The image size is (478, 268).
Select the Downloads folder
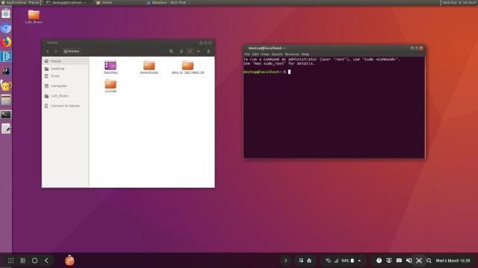pos(149,67)
